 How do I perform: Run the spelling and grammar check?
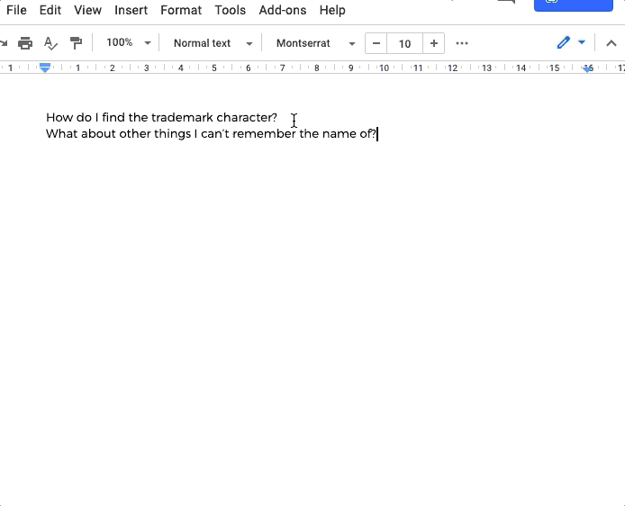tap(50, 43)
